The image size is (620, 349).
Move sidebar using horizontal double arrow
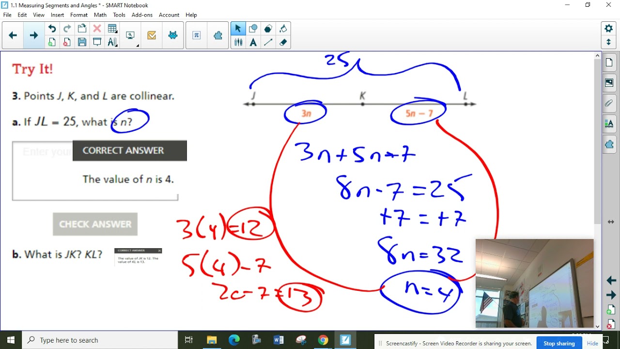point(611,222)
